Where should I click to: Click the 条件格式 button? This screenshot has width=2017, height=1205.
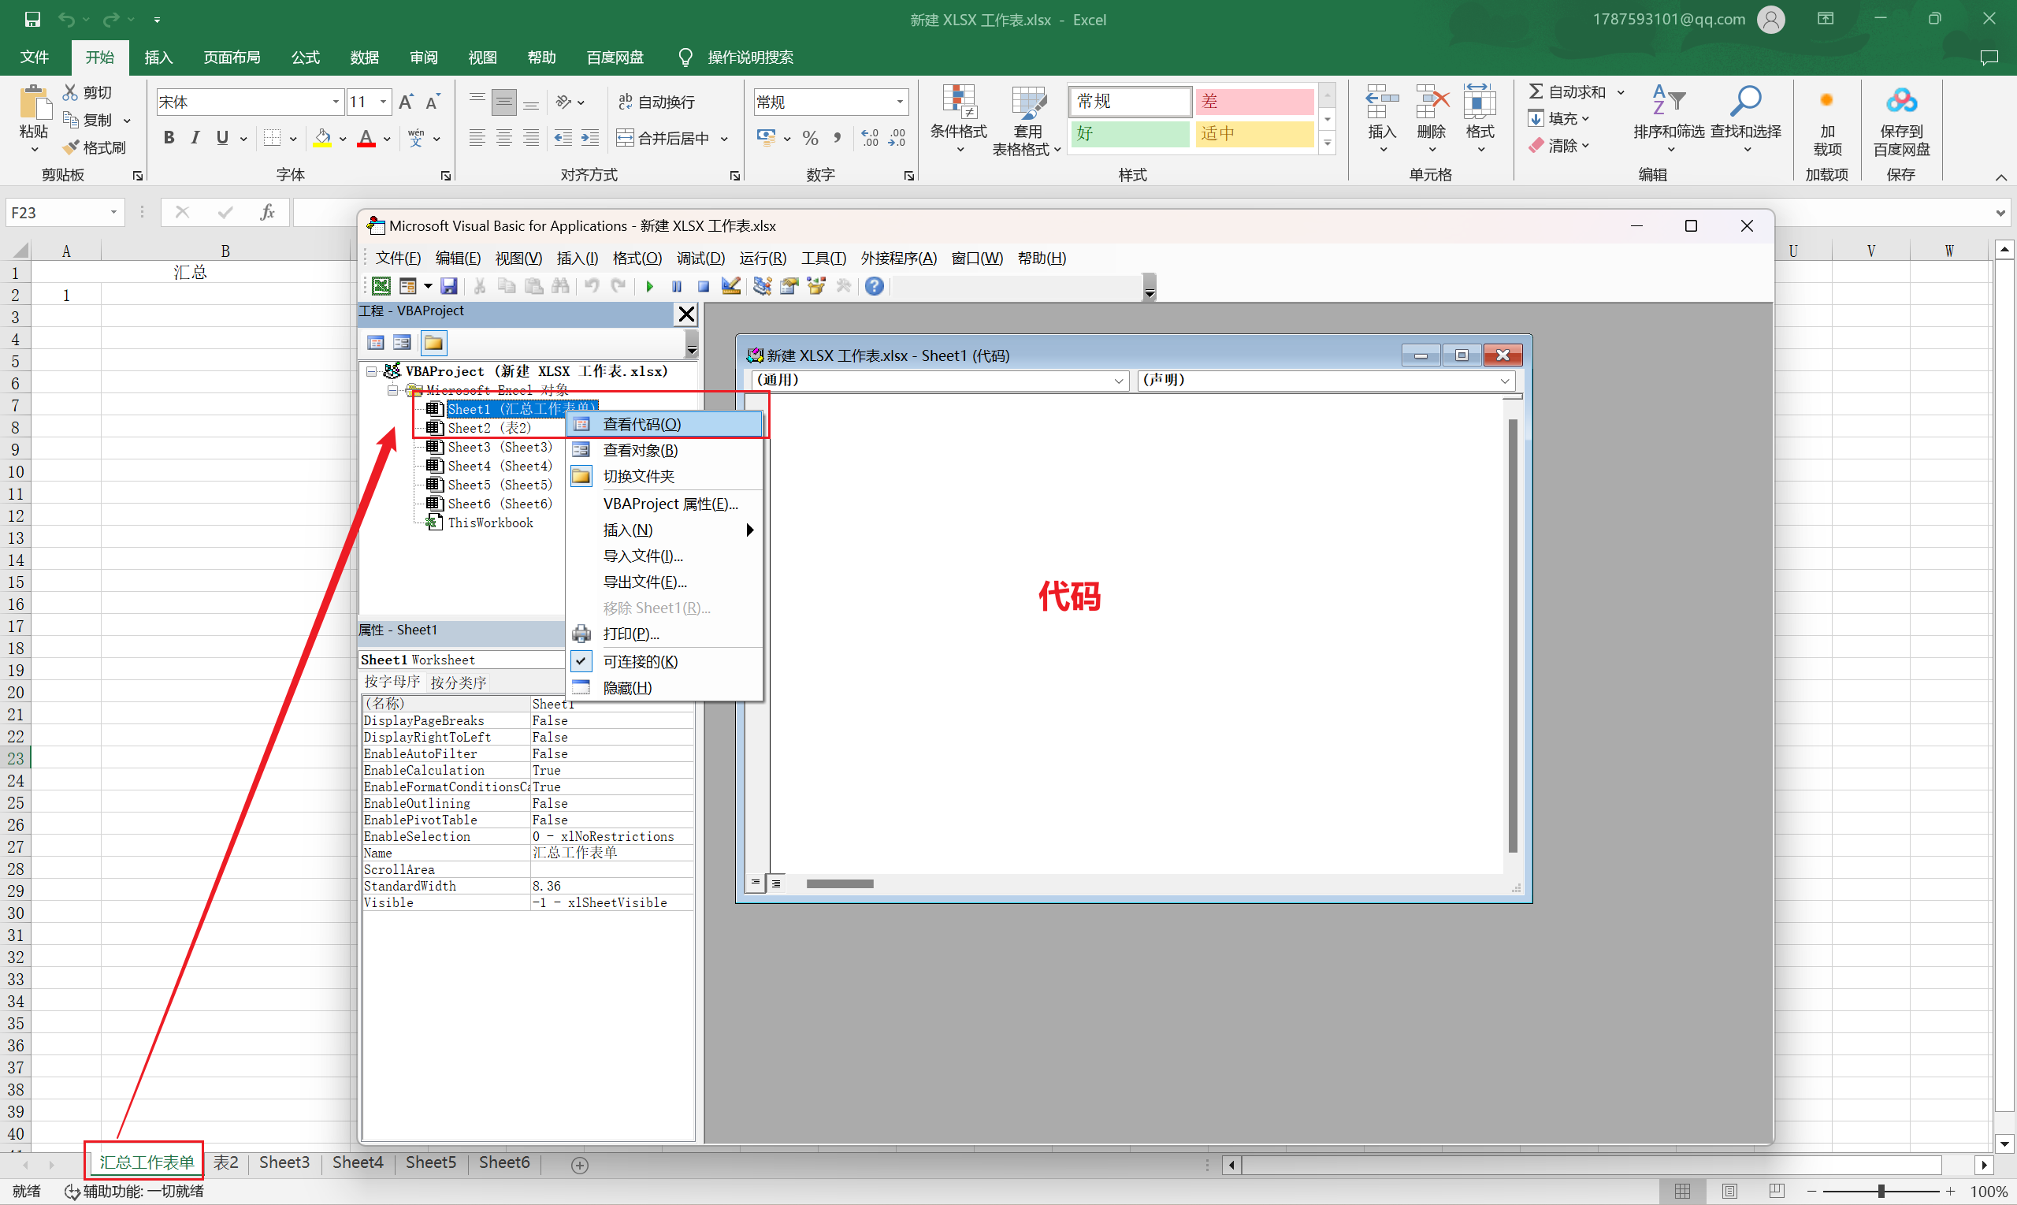tap(959, 120)
